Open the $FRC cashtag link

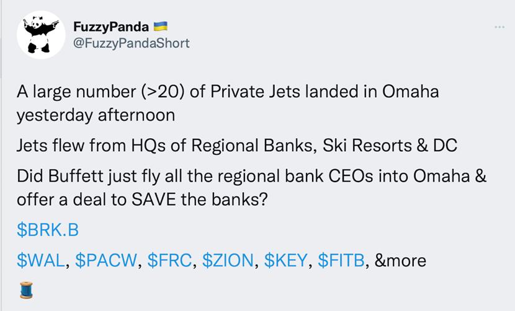170,261
